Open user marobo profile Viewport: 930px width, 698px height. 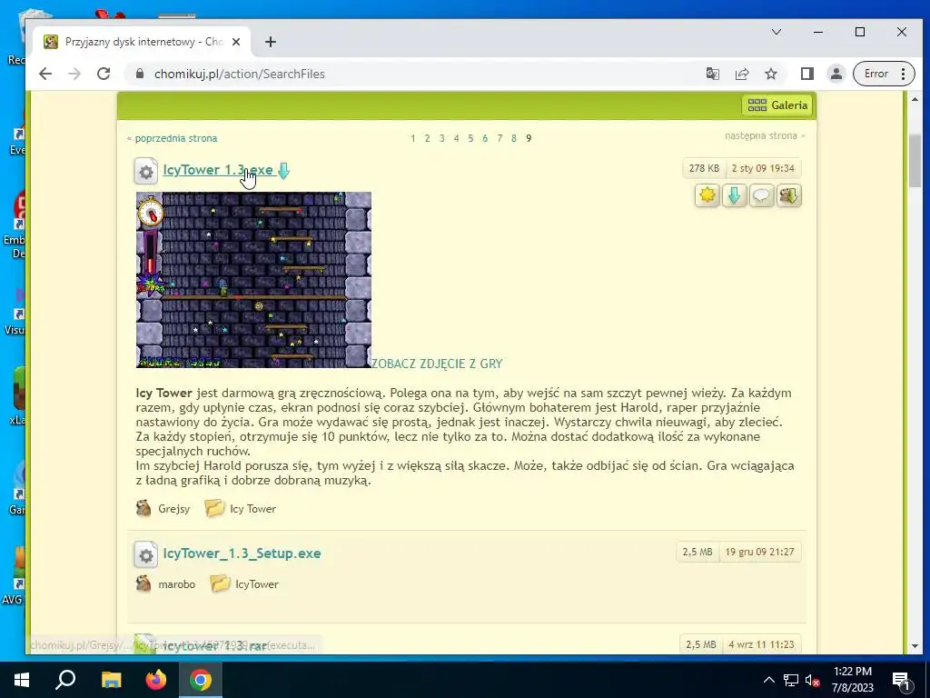point(176,584)
